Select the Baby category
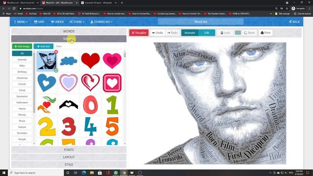 click(x=22, y=66)
